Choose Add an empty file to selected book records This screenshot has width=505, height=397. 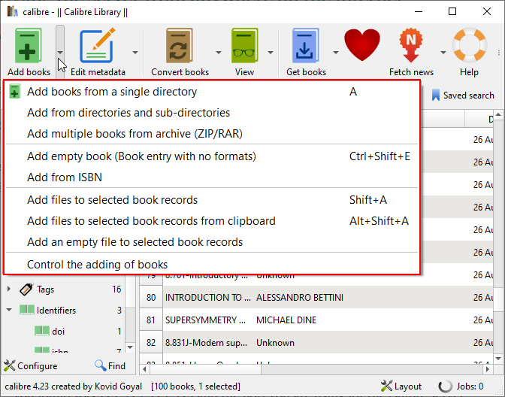tap(212, 242)
